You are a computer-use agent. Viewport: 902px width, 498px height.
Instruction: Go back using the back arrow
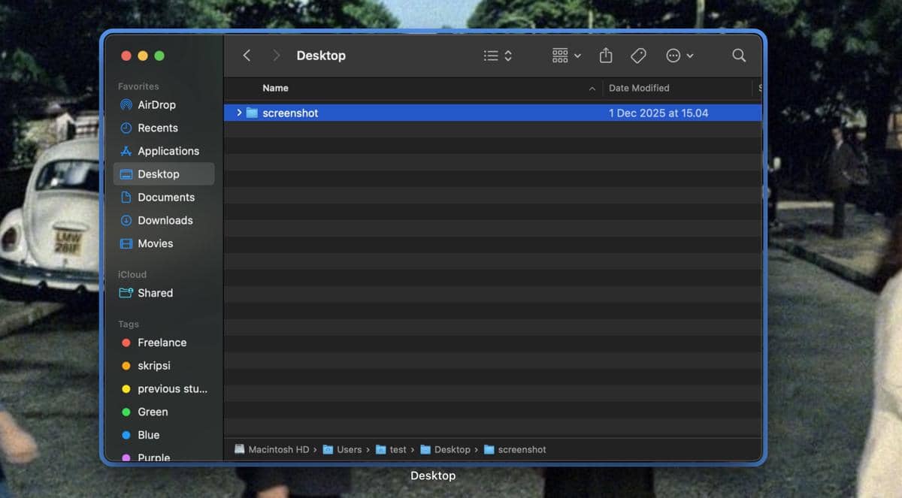(x=247, y=55)
